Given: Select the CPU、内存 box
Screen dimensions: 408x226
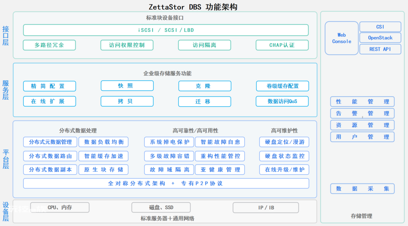Looking at the screenshot, I should [x=60, y=207].
